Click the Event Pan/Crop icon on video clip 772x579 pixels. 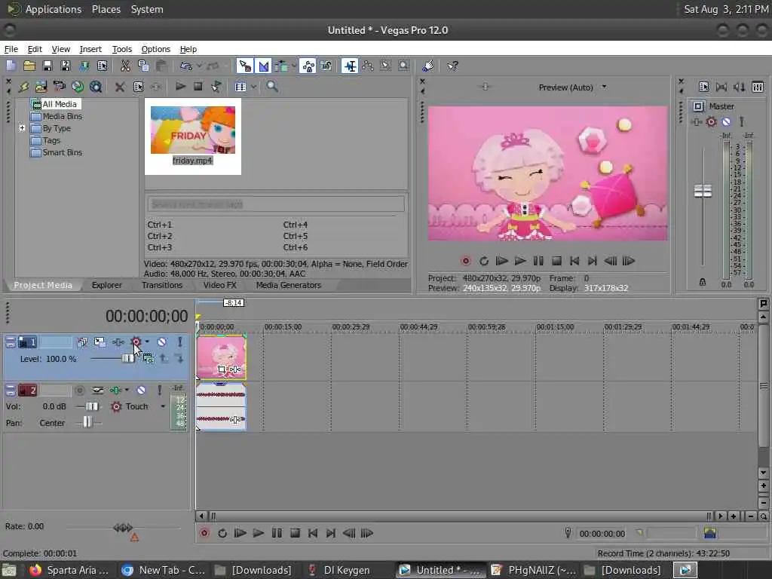point(221,369)
